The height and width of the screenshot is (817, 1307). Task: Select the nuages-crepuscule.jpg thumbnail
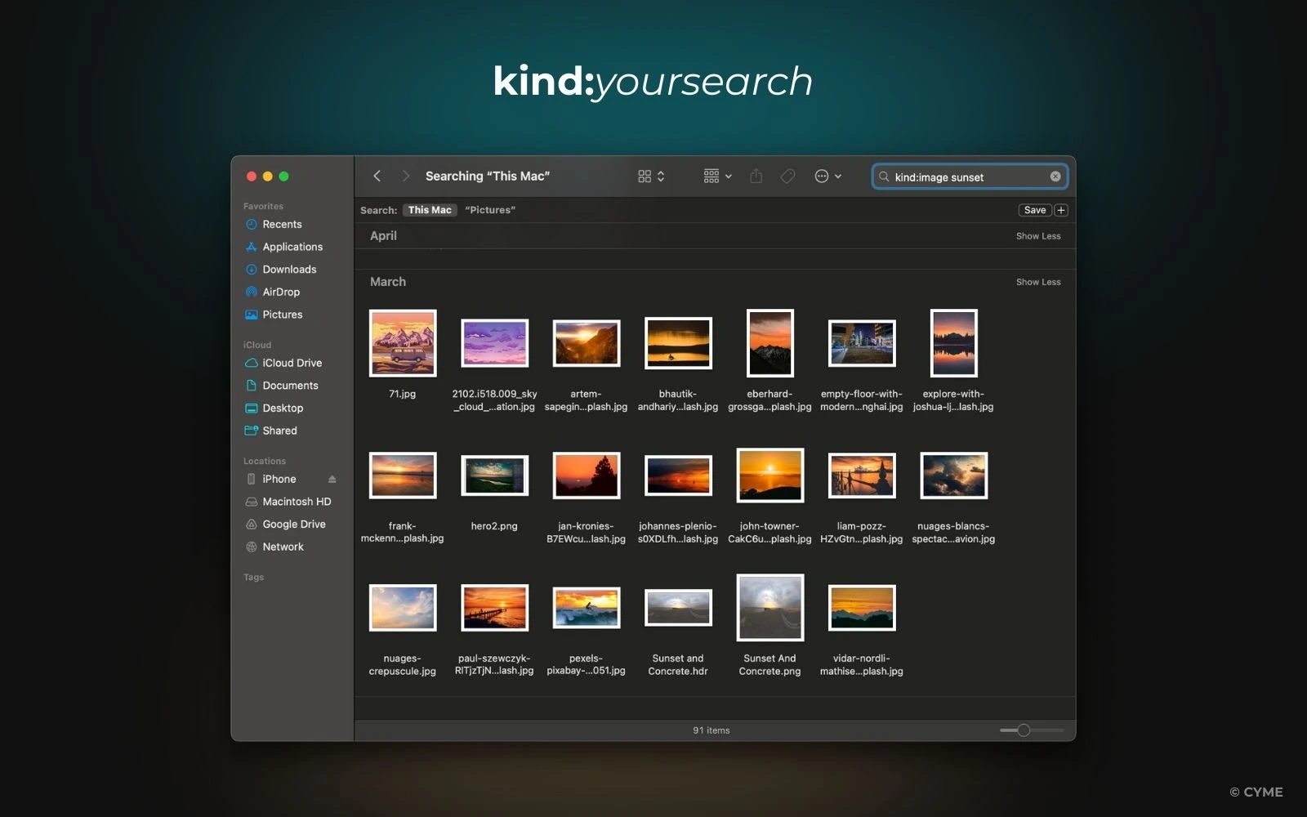(x=403, y=608)
